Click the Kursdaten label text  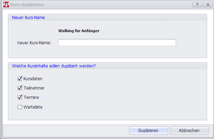(33, 79)
